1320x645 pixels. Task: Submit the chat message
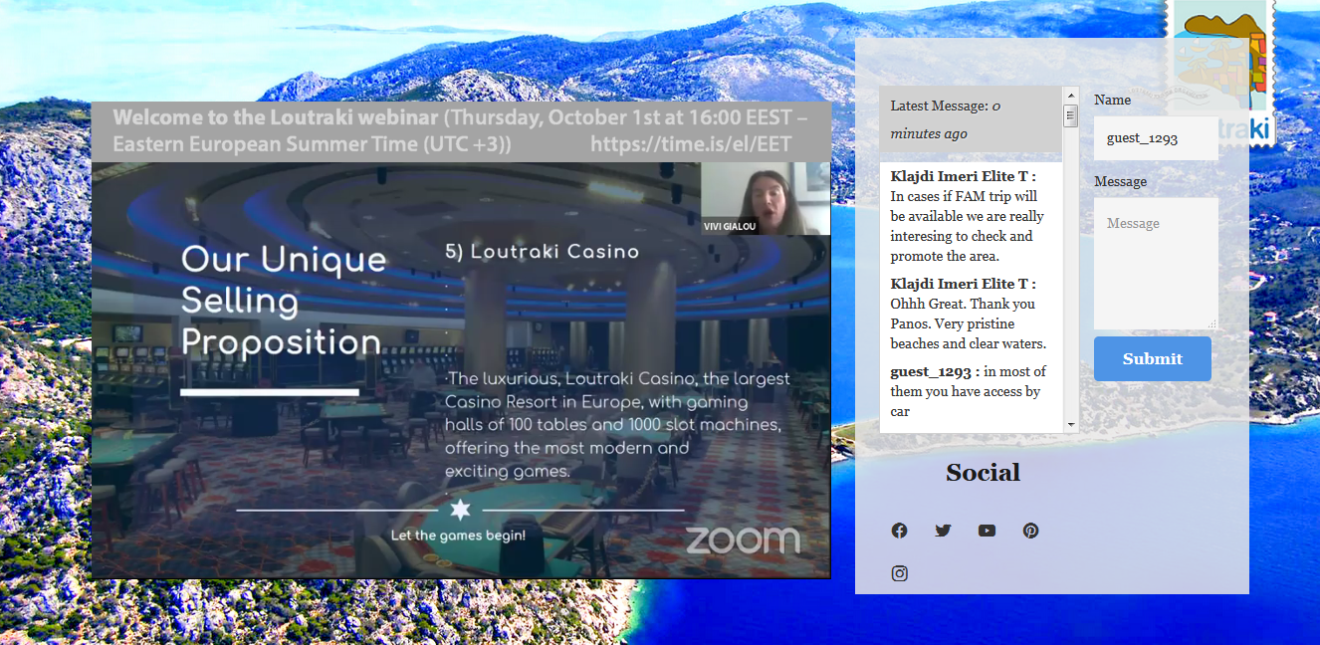1153,358
